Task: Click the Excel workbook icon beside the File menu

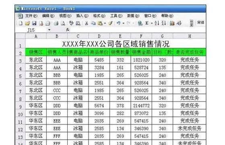Action: tap(20, 16)
